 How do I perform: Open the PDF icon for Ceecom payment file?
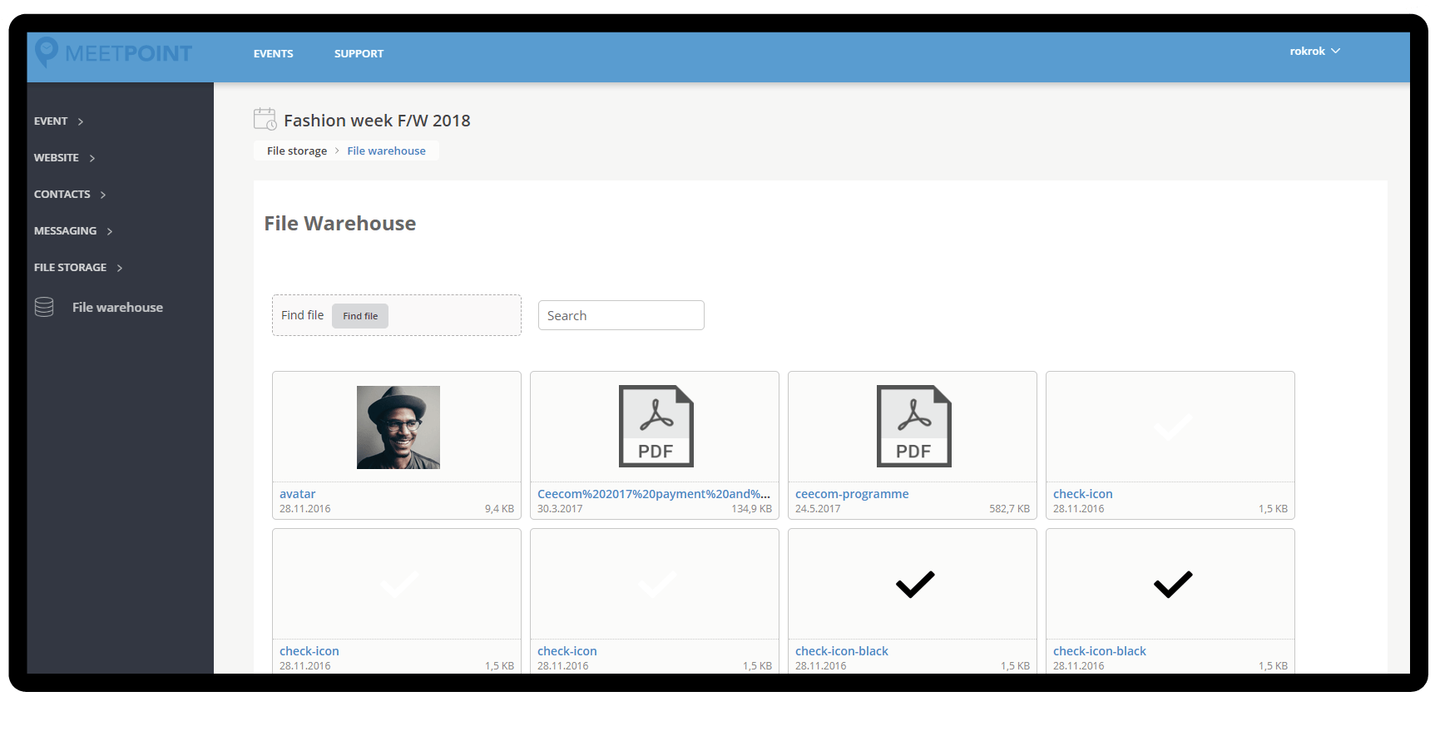click(x=656, y=426)
